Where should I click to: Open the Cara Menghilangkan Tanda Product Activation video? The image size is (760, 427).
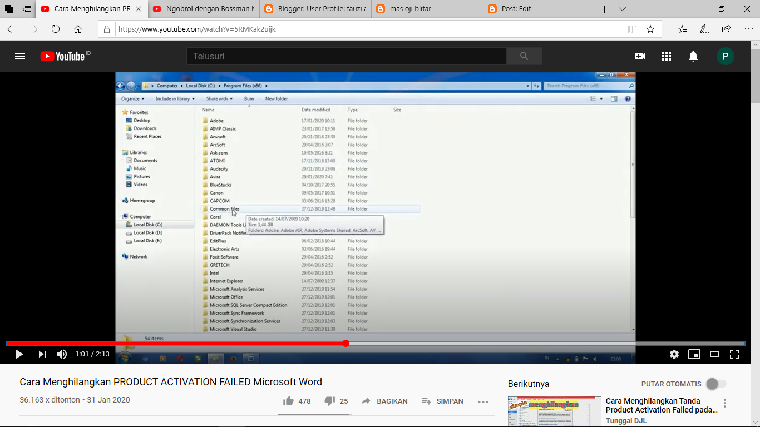pyautogui.click(x=662, y=405)
